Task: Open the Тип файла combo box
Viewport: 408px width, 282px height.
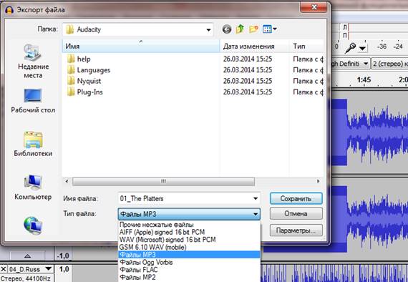Action: [x=189, y=214]
